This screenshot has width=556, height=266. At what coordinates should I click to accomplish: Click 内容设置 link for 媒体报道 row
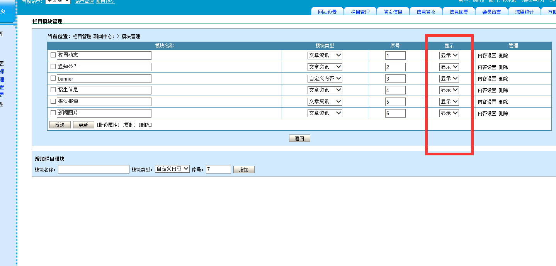coord(487,102)
